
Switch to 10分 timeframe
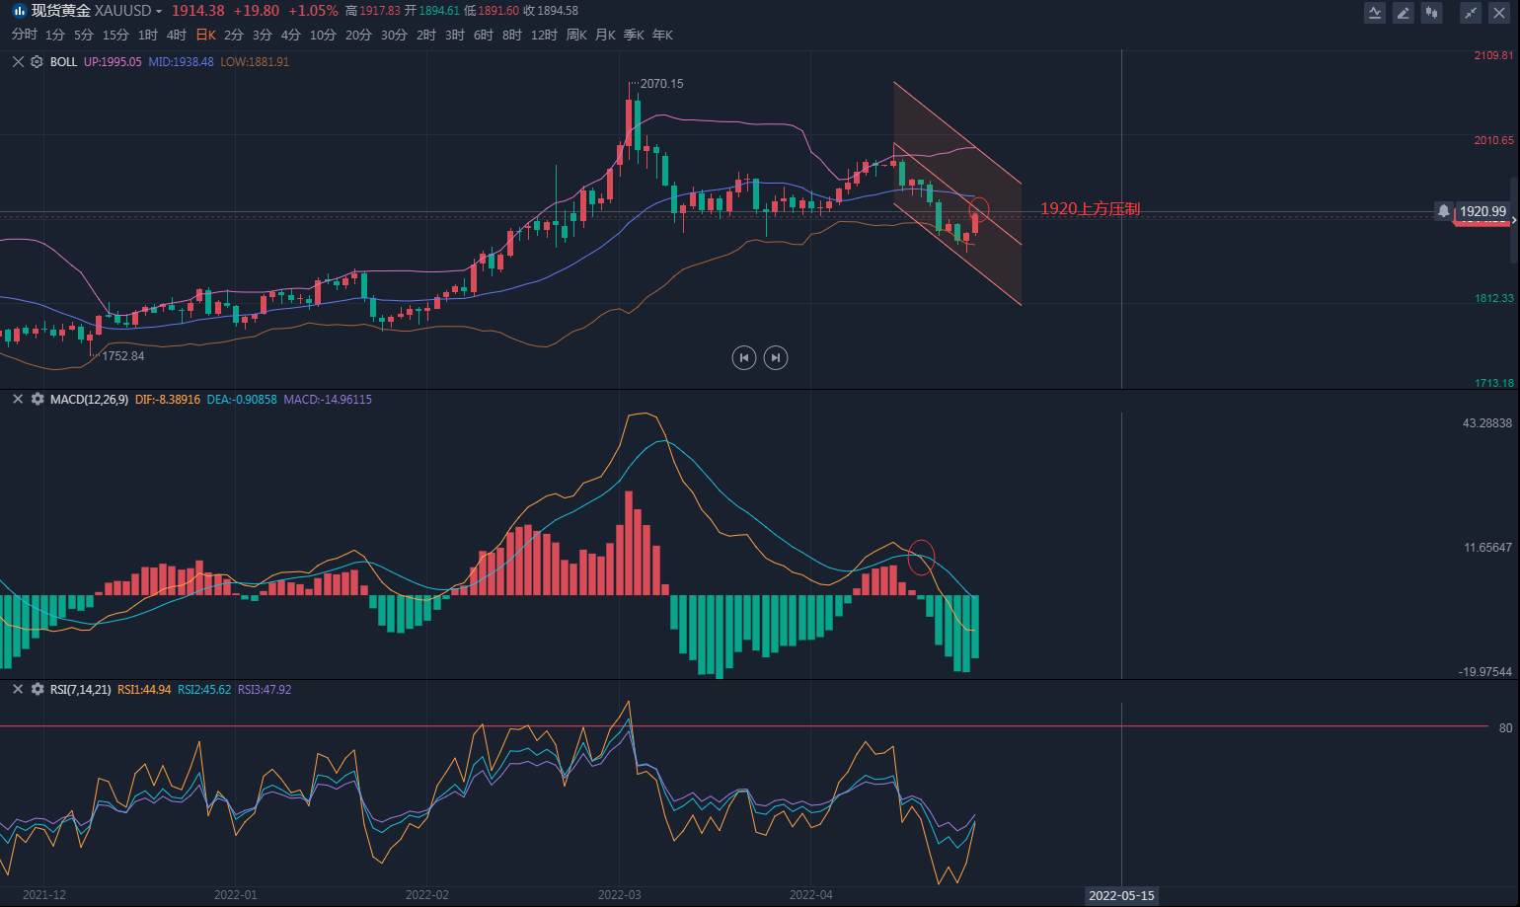tap(323, 35)
